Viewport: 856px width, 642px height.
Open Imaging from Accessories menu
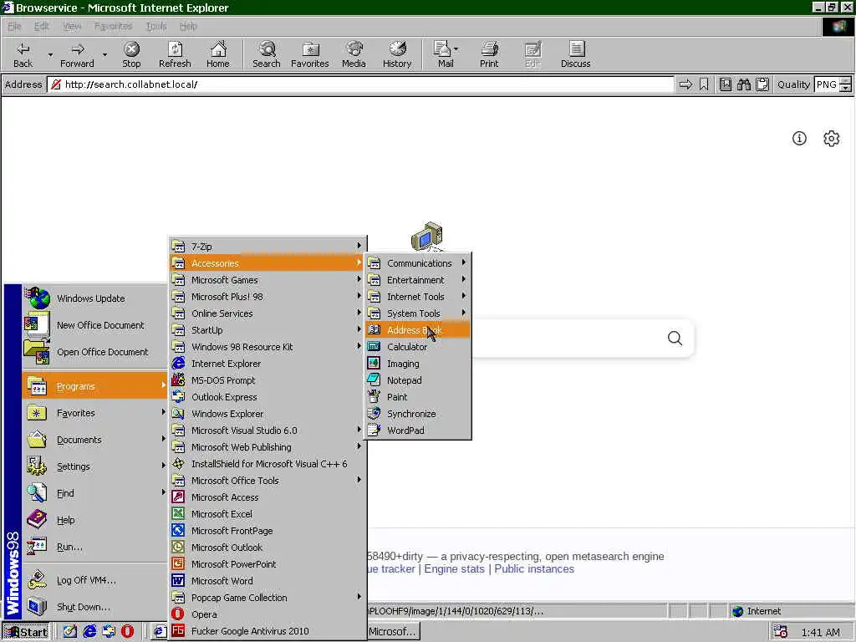coord(418,364)
